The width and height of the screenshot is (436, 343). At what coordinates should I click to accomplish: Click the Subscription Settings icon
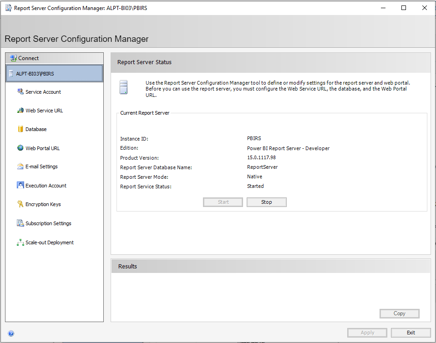[20, 223]
